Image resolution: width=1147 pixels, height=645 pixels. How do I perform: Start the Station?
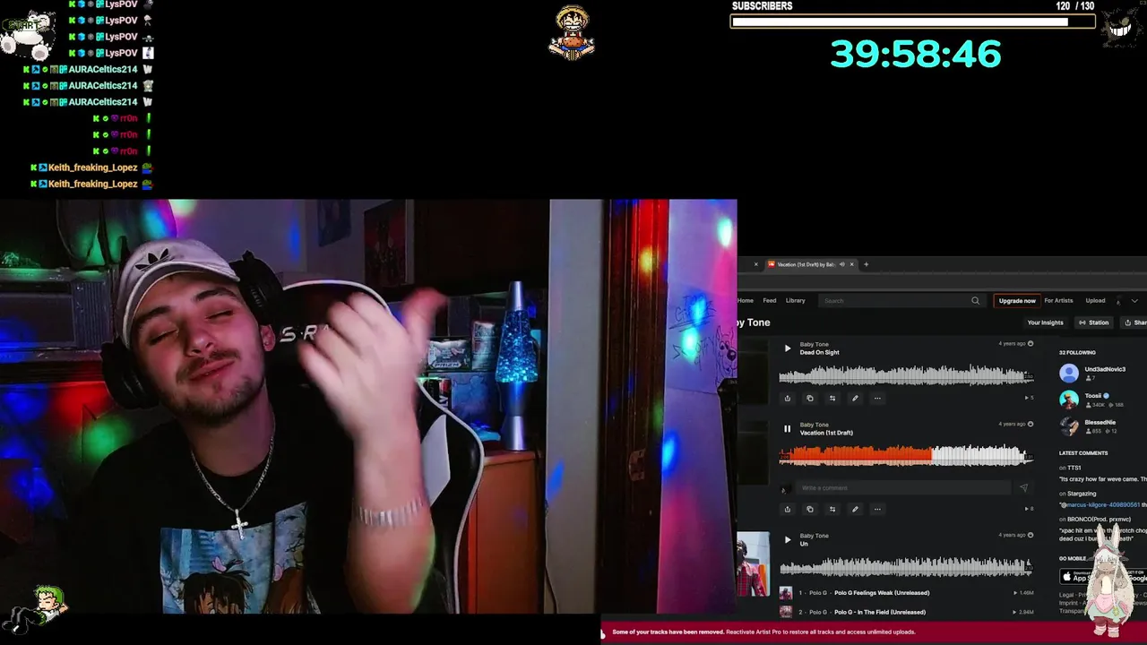[x=1094, y=322]
